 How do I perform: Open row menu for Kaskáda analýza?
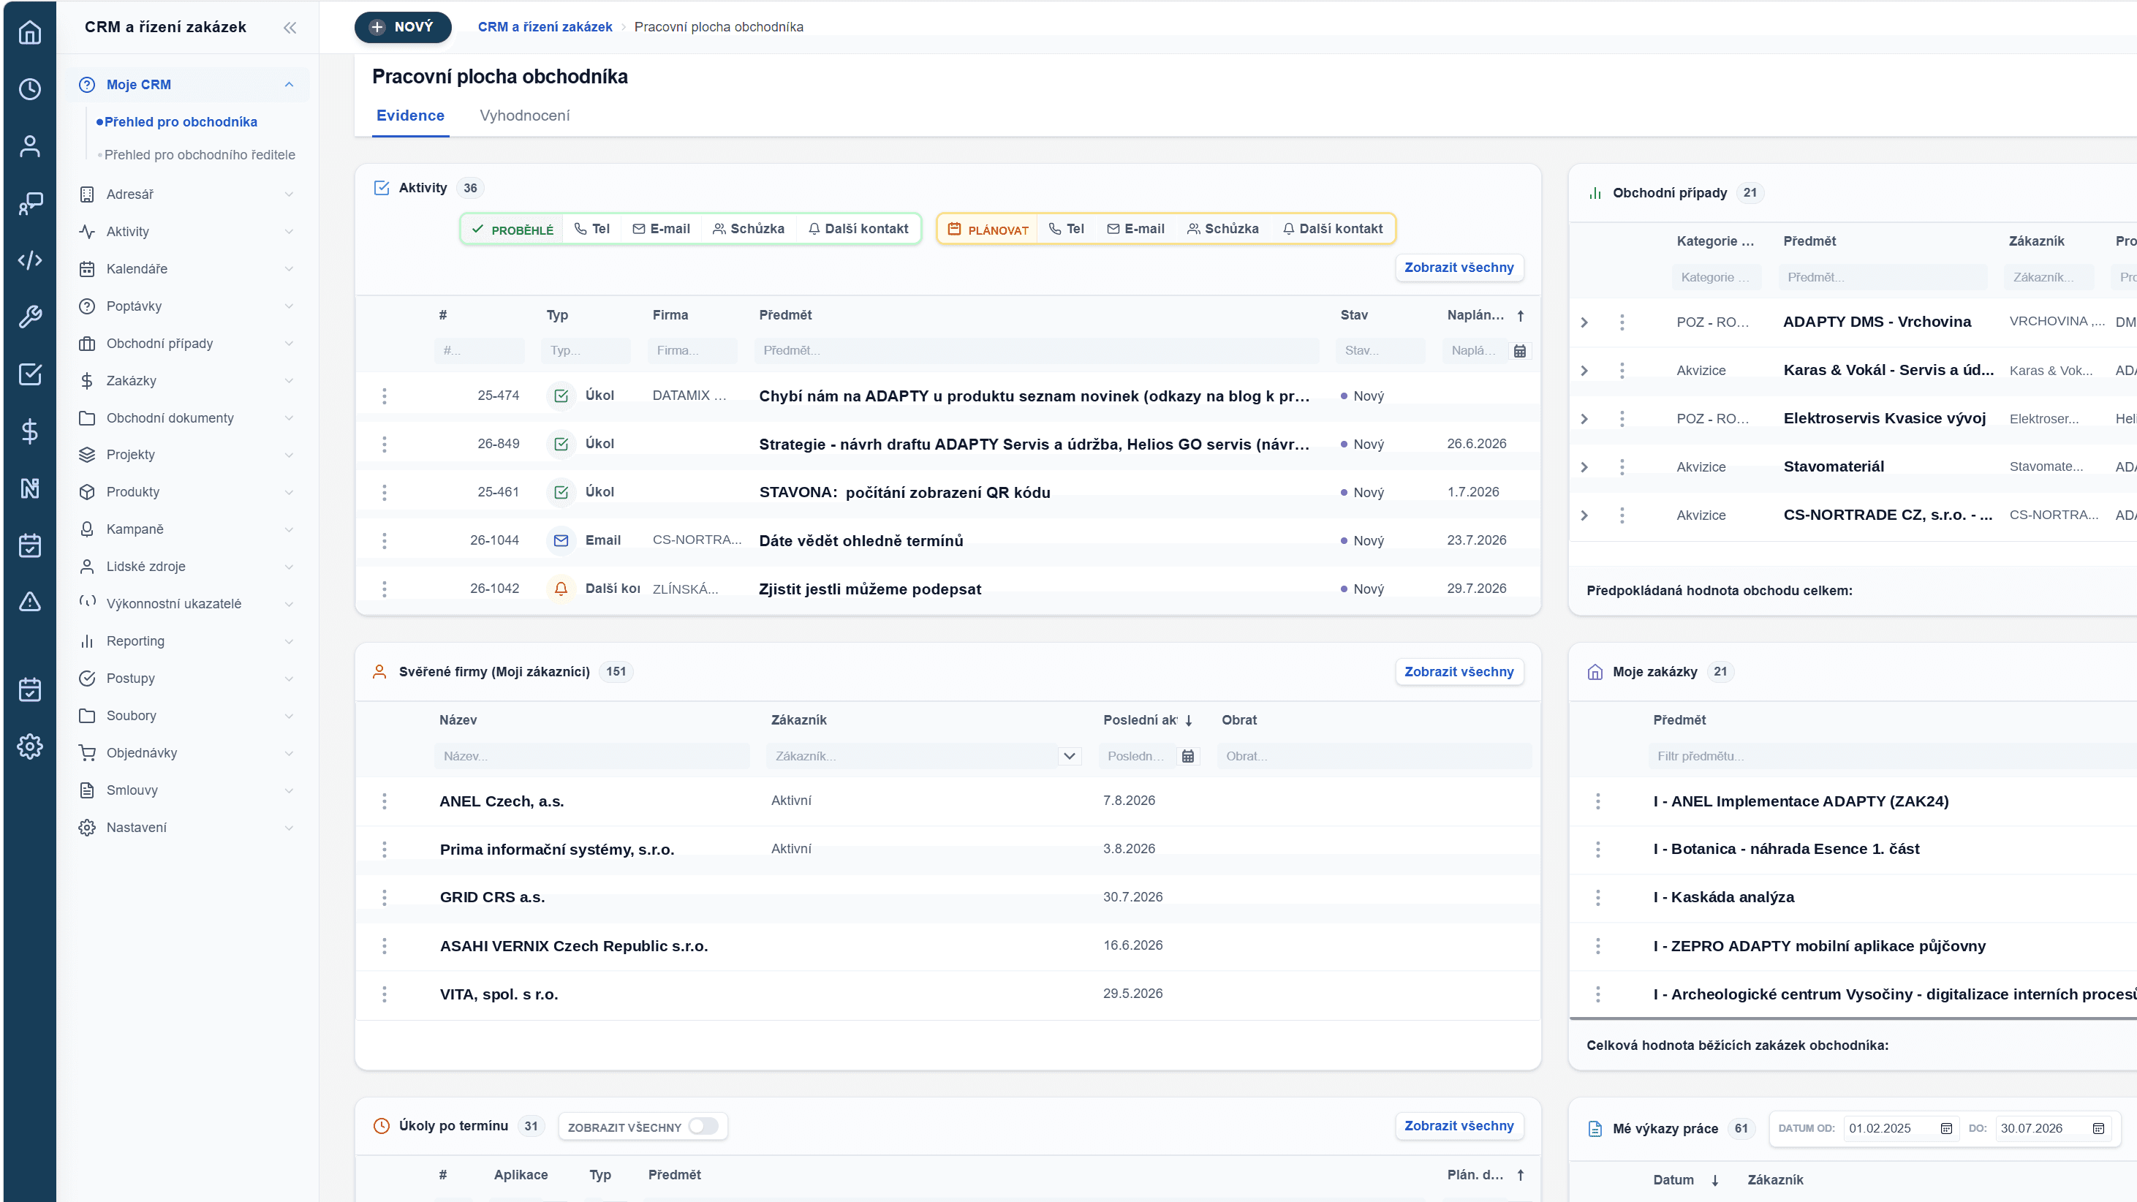coord(1597,898)
